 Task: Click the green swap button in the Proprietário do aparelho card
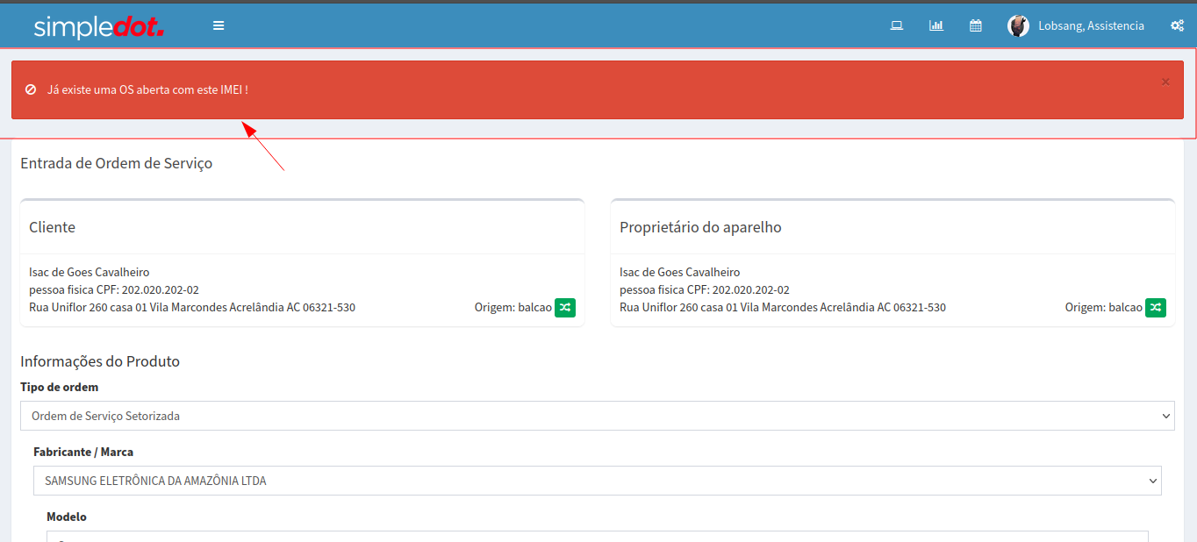(x=1156, y=308)
